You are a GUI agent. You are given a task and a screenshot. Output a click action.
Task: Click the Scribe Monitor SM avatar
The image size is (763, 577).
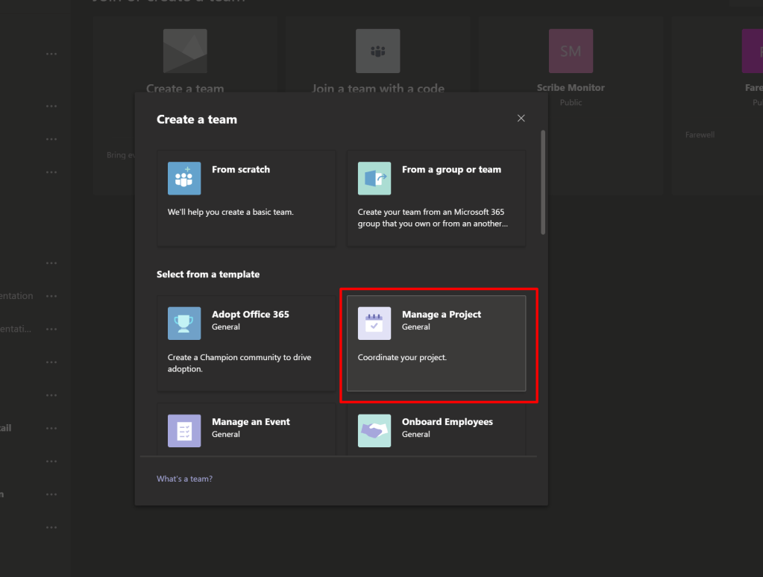pos(571,51)
